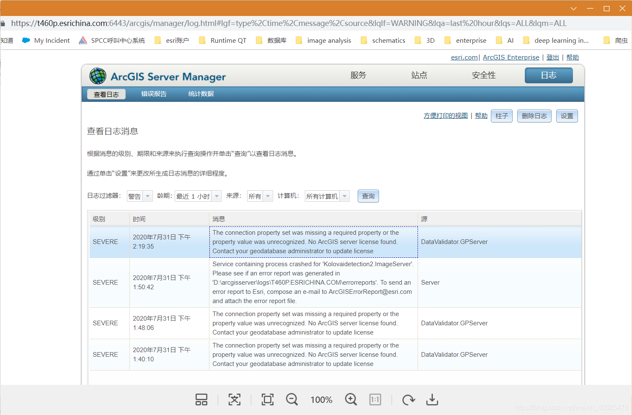Image resolution: width=632 pixels, height=415 pixels.
Task: Select the Kolovaidetection2.ImageServer crash message
Action: tap(313, 283)
